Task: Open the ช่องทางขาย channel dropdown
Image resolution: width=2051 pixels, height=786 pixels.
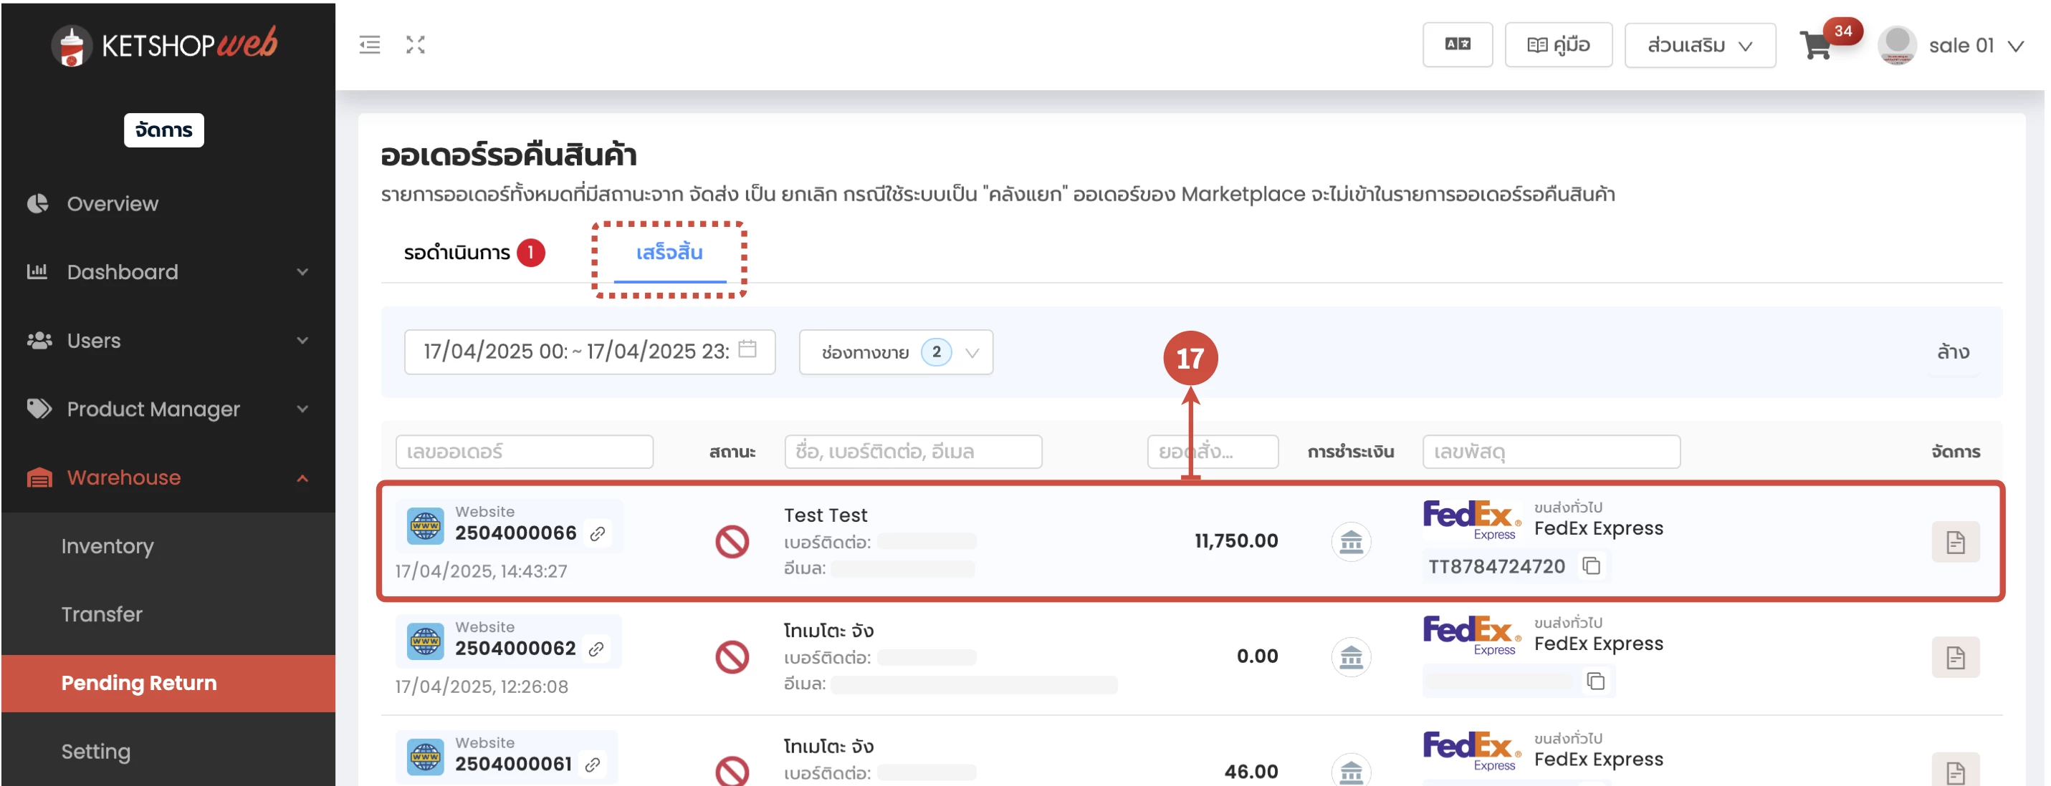Action: 896,351
